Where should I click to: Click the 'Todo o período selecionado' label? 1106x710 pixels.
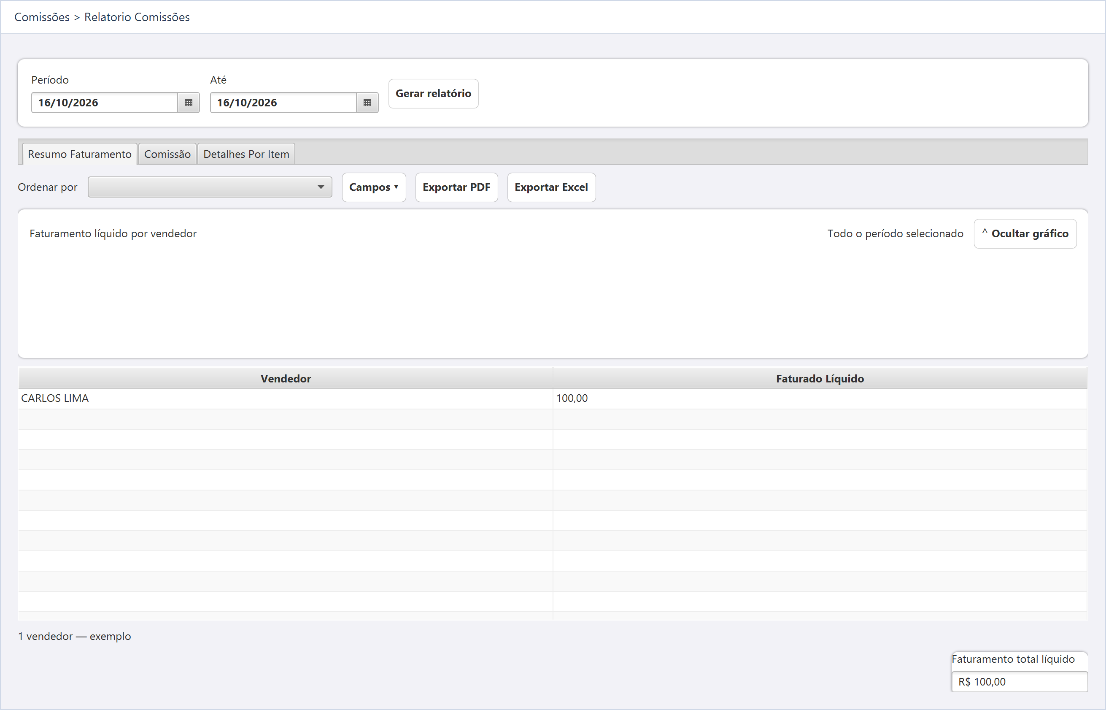click(895, 234)
